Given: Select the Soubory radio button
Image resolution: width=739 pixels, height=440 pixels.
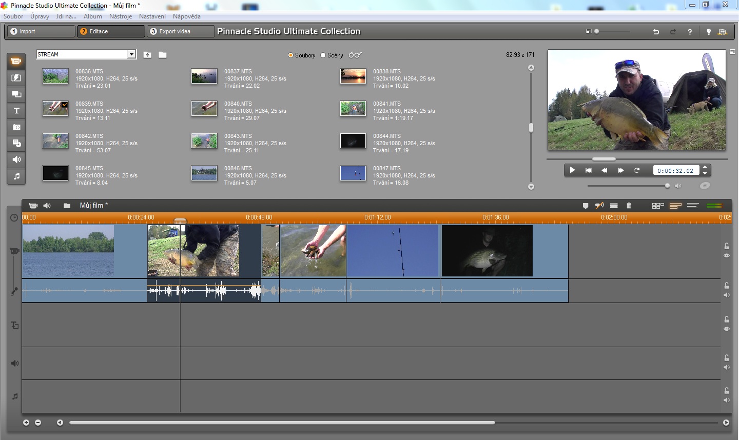Looking at the screenshot, I should [x=290, y=55].
